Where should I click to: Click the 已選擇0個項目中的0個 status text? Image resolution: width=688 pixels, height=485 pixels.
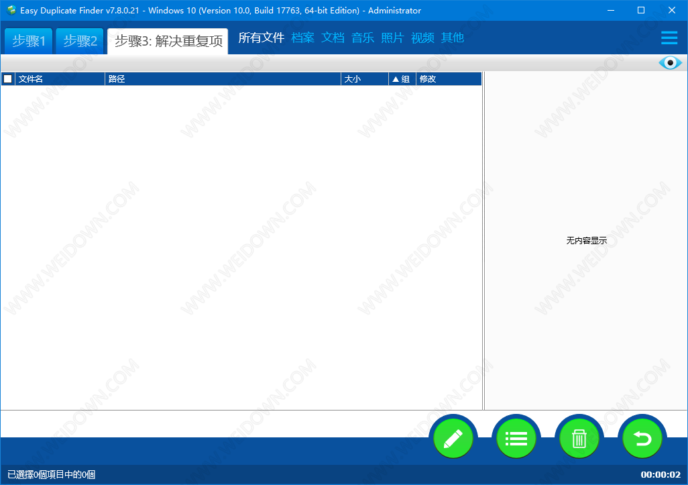click(x=52, y=474)
